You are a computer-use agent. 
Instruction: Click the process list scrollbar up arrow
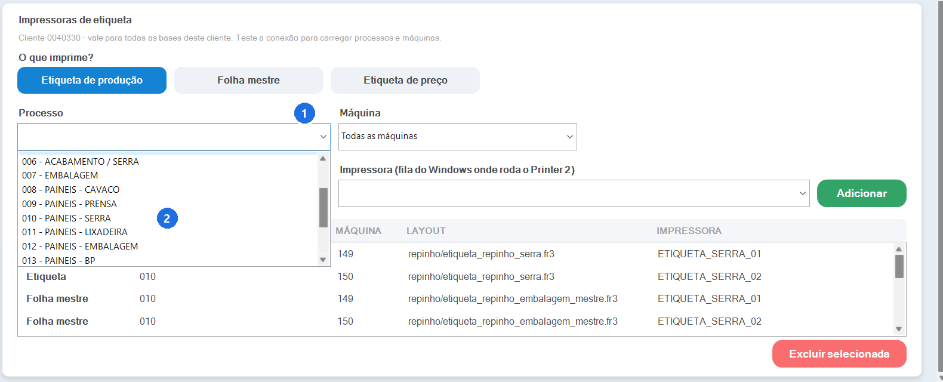[323, 159]
